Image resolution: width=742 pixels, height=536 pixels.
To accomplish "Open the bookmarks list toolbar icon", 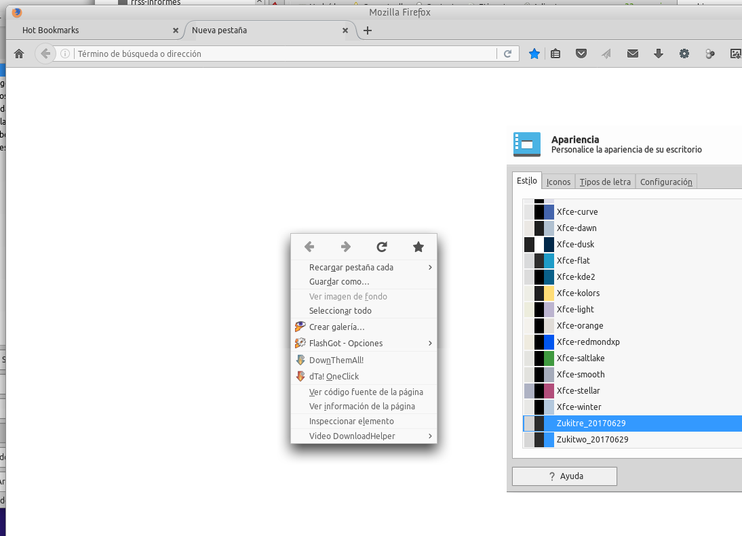I will coord(555,54).
